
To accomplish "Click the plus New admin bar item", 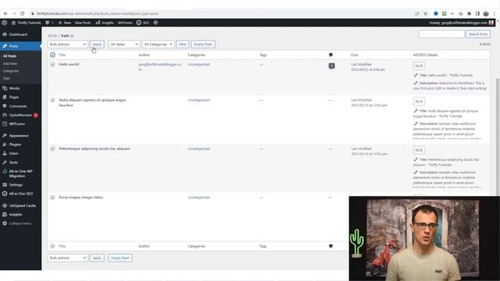I will 64,23.
